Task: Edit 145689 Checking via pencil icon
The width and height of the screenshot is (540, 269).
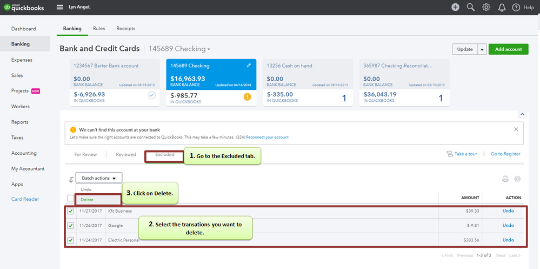Action: coord(249,65)
